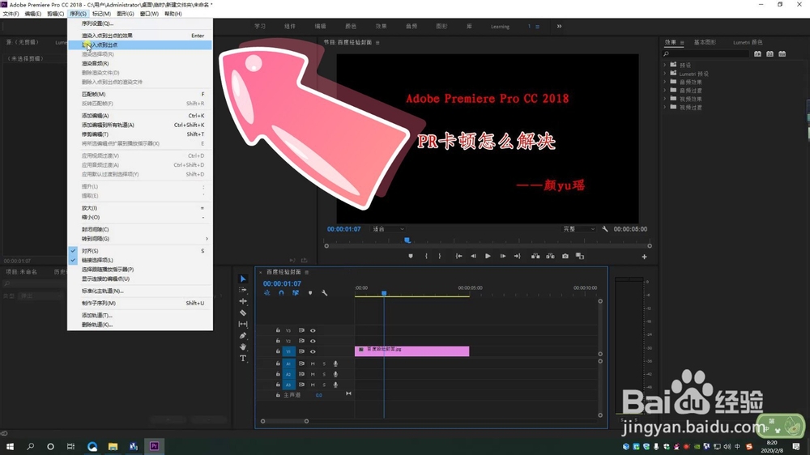Image resolution: width=810 pixels, height=455 pixels.
Task: Select the pink 百度经验封面.jpg clip
Action: pos(411,351)
